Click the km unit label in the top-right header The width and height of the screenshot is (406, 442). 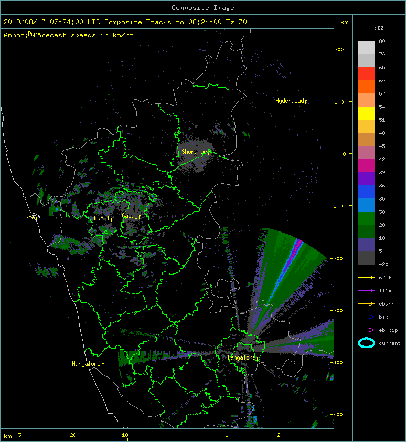click(x=344, y=22)
